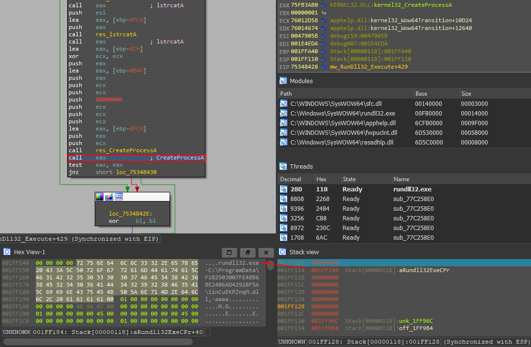Image resolution: width=531 pixels, height=347 pixels.
Task: Follow the jump arrow next to EAX register
Action: coord(324,5)
